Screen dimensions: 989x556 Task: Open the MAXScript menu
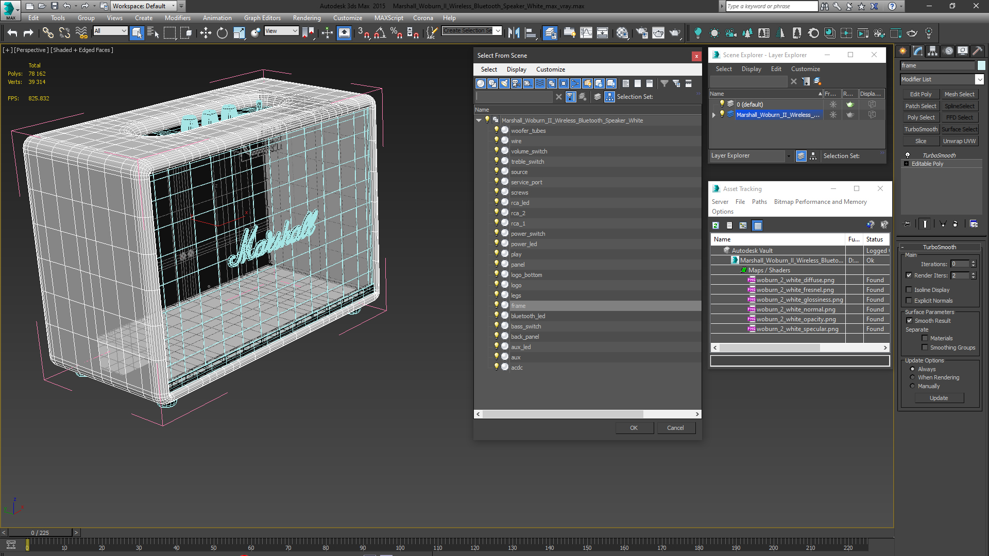click(389, 18)
